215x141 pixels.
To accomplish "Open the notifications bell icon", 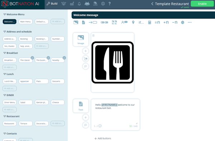I will tap(79, 4).
